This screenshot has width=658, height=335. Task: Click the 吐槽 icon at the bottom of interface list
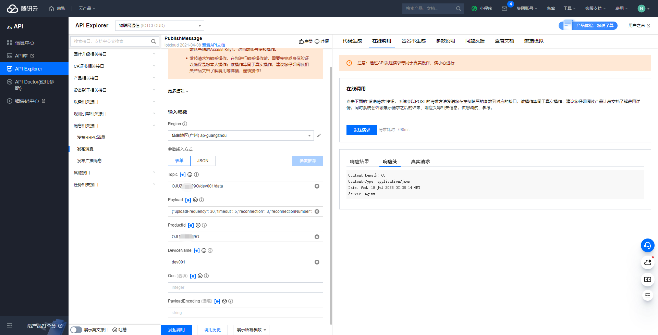(120, 330)
